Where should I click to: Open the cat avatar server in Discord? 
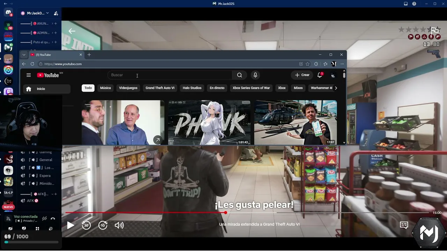click(8, 59)
